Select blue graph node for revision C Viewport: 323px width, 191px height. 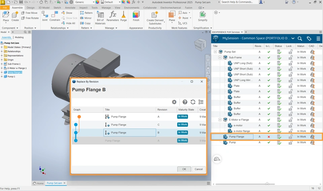76,125
